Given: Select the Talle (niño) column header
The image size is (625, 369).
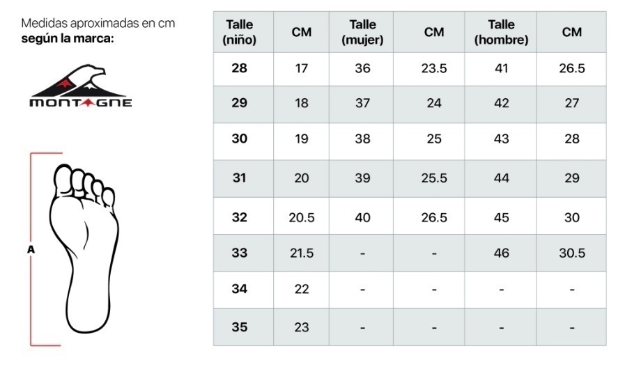Looking at the screenshot, I should 239,32.
